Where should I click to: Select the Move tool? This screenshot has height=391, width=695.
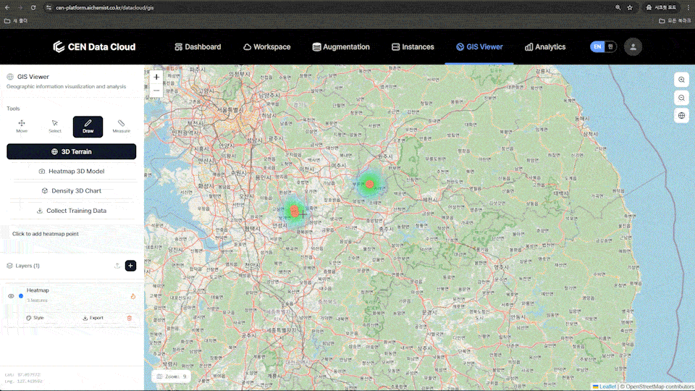[22, 127]
